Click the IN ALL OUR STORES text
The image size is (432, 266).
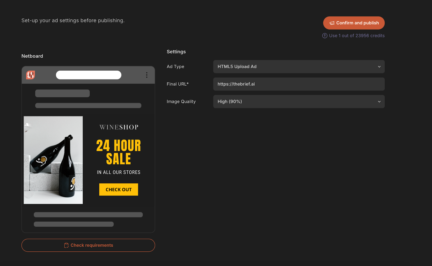click(119, 172)
